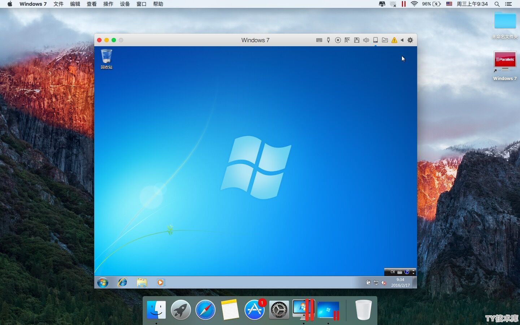Screen dimensions: 520x325
Task: Open the CD/DVD disc icon in toolbar
Action: pyautogui.click(x=338, y=40)
